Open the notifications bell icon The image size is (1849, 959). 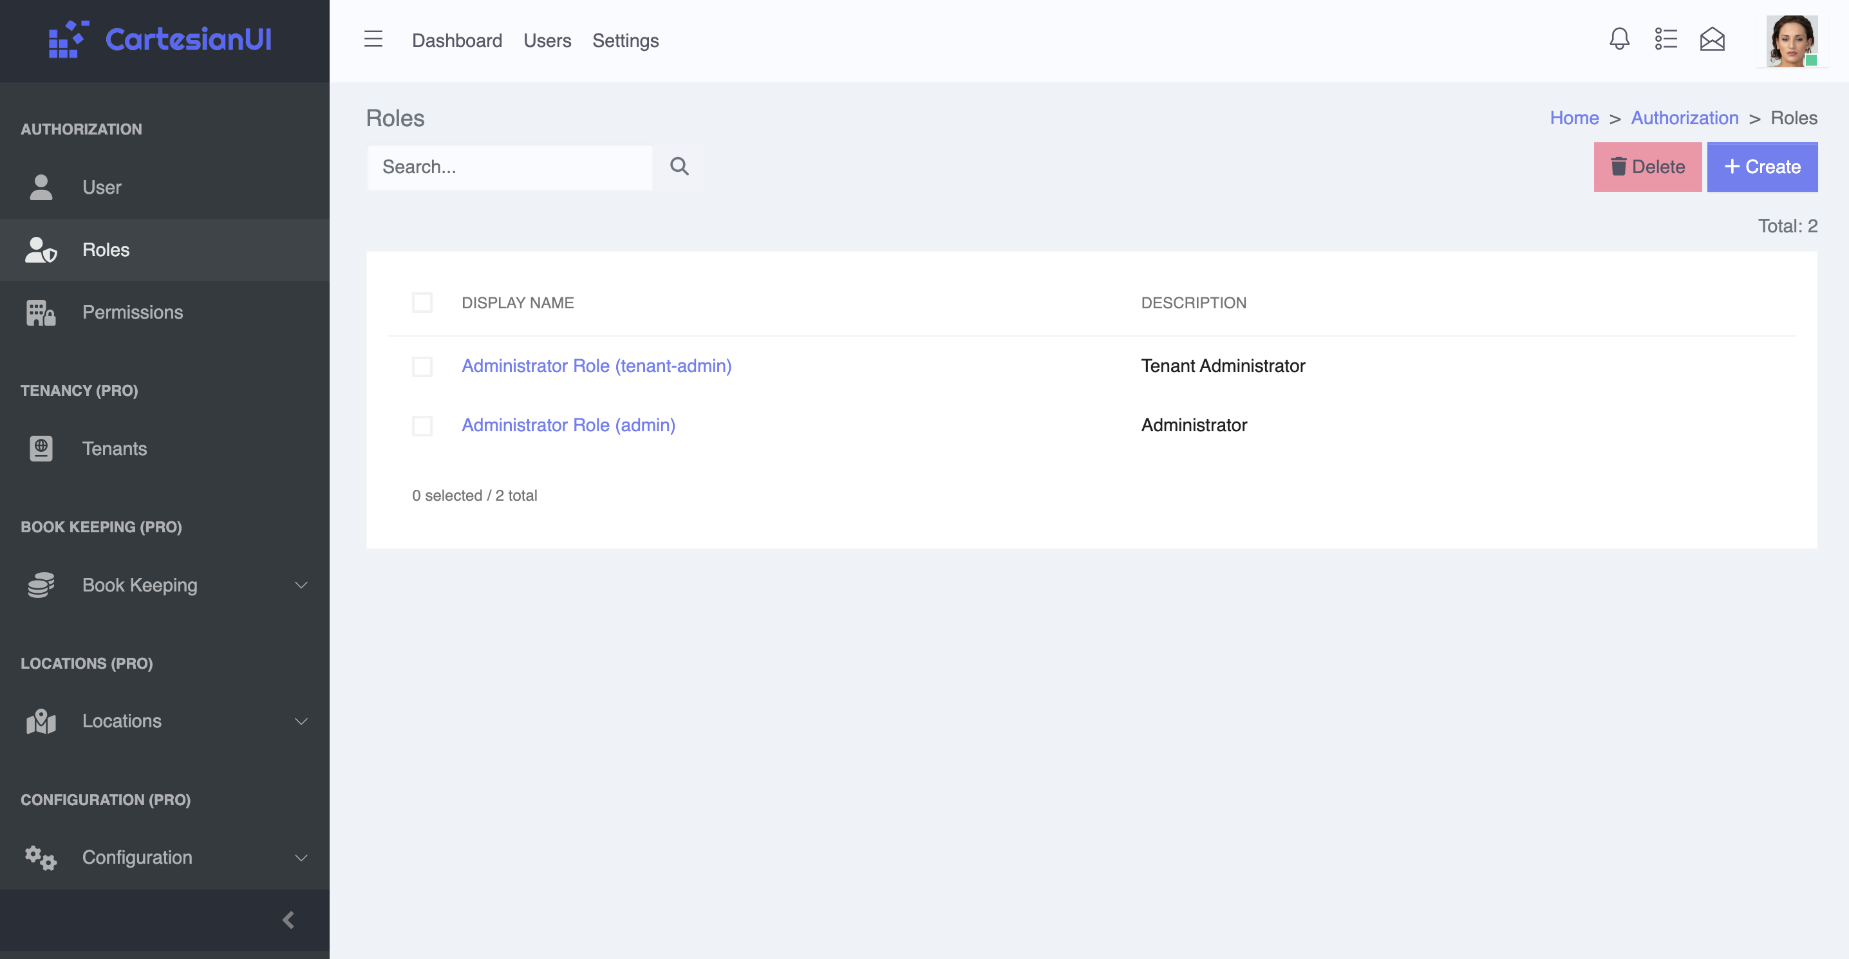(1619, 39)
